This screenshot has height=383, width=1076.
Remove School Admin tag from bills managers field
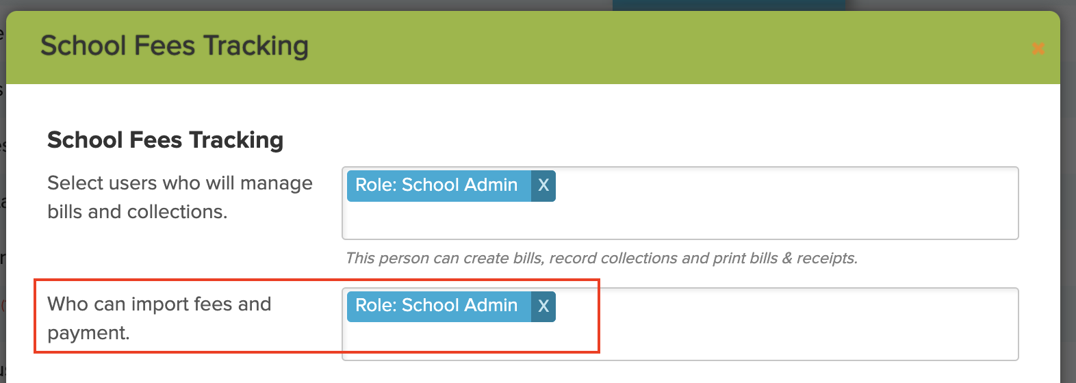pyautogui.click(x=543, y=185)
